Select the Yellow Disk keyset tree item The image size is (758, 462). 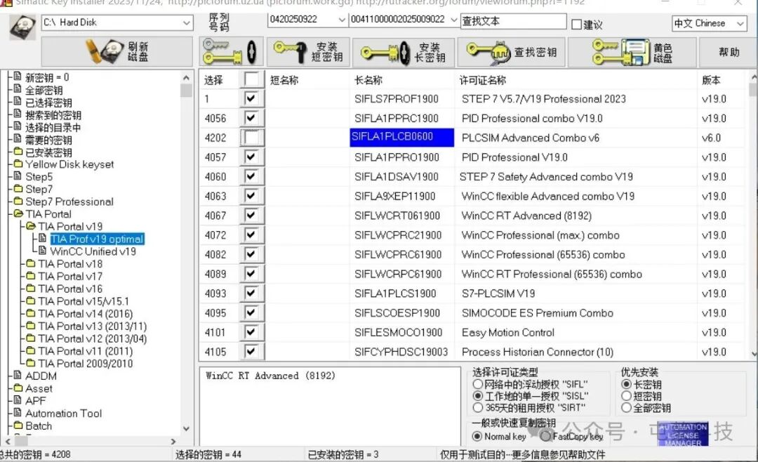tap(69, 164)
